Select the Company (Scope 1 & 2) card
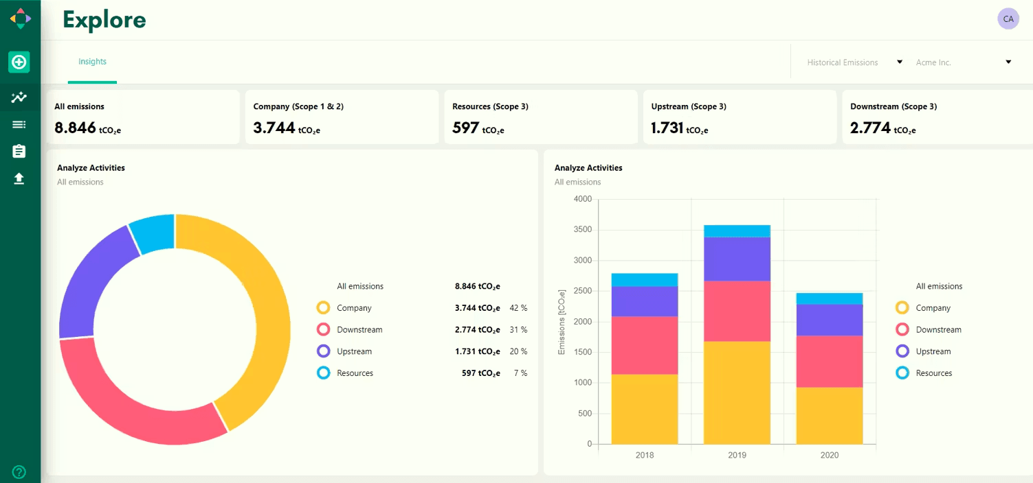The height and width of the screenshot is (483, 1033). [x=342, y=117]
